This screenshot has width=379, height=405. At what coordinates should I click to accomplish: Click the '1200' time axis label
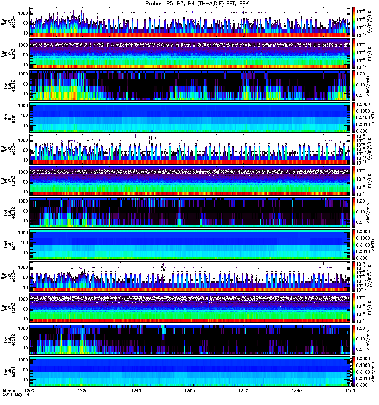tap(29, 391)
